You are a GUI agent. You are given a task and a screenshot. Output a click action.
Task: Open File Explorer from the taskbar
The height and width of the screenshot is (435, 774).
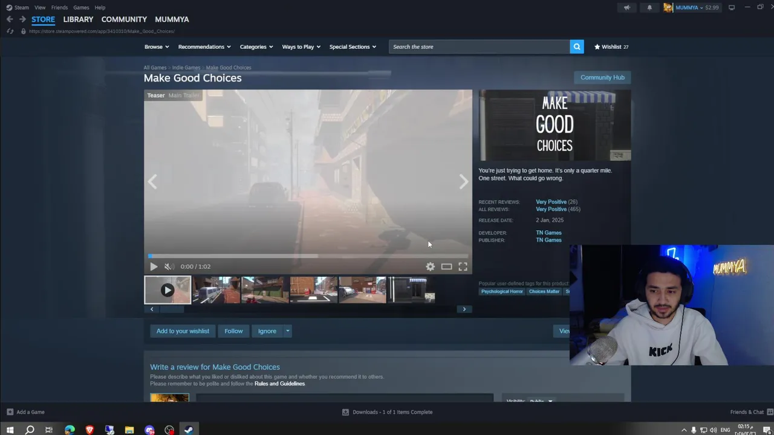(x=129, y=430)
